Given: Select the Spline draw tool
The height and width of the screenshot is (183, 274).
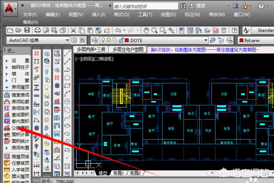Looking at the screenshot, I should (67, 118).
